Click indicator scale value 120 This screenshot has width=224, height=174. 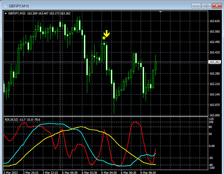211,119
